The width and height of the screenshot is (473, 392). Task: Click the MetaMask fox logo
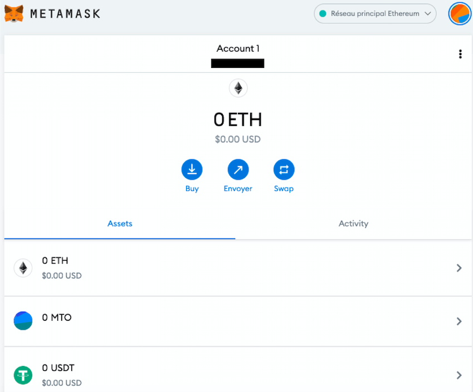point(14,13)
